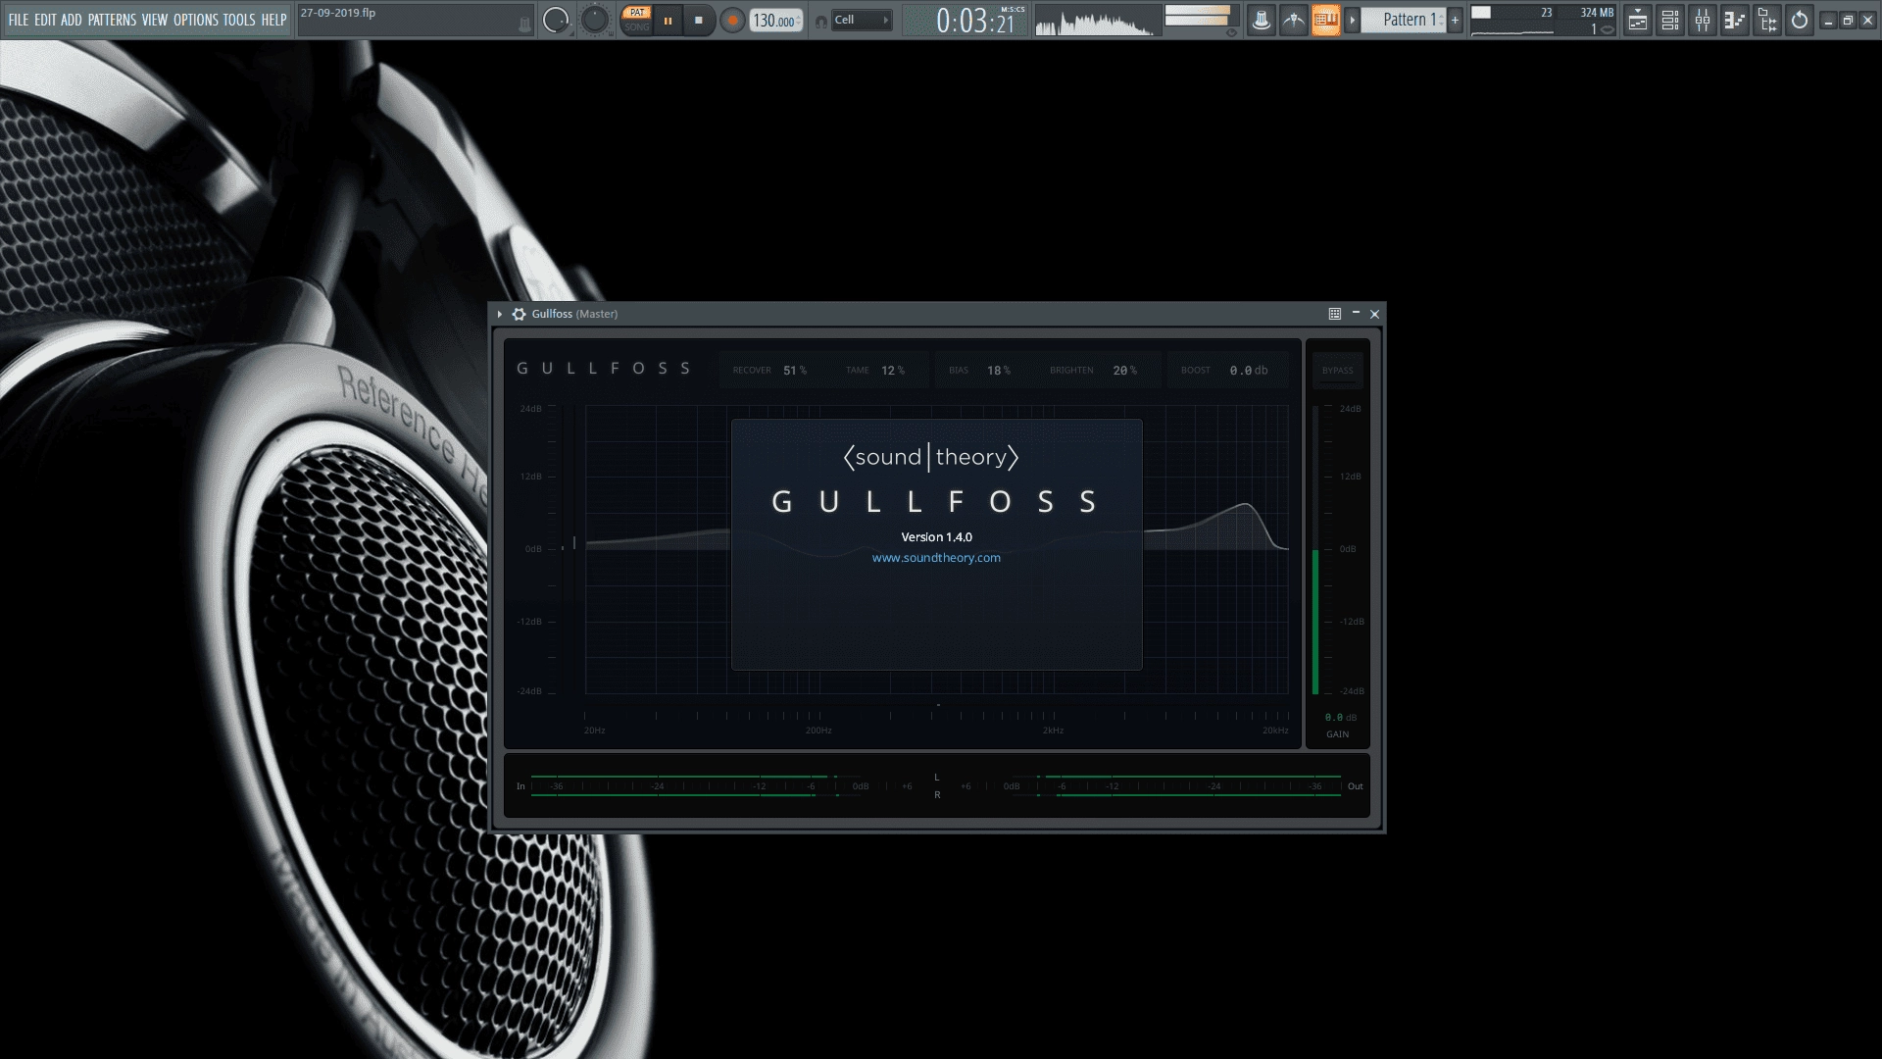The width and height of the screenshot is (1882, 1059).
Task: Open the EDIT menu
Action: [x=45, y=20]
